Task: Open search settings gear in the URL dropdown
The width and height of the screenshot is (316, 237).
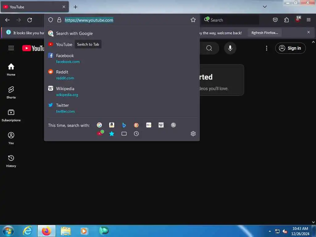Action: [193, 134]
